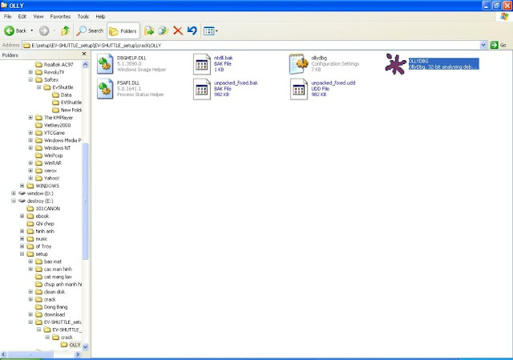Select the Yahoo! folder
The image size is (513, 360).
coord(47,178)
